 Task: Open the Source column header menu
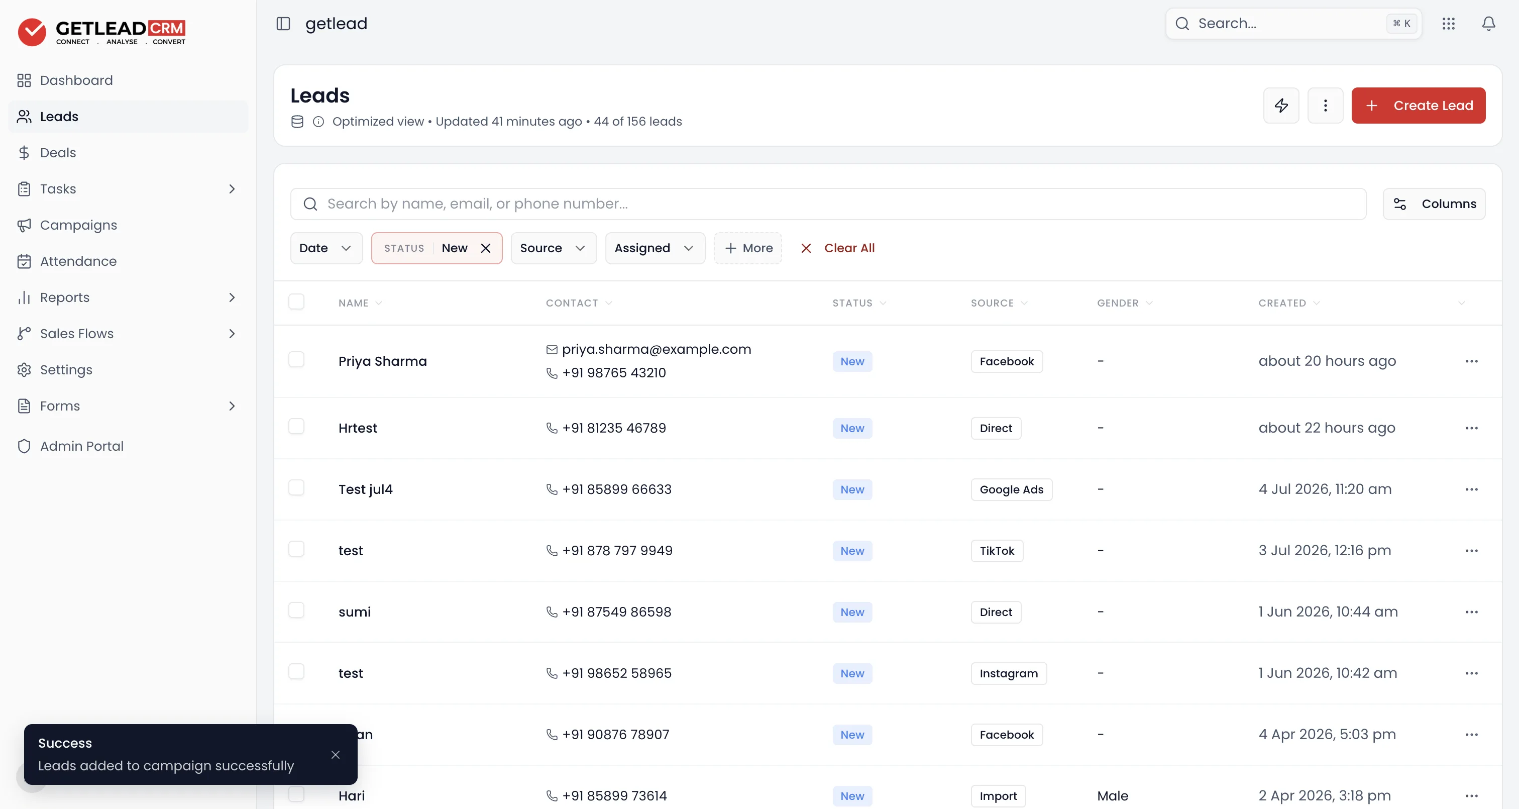point(999,304)
